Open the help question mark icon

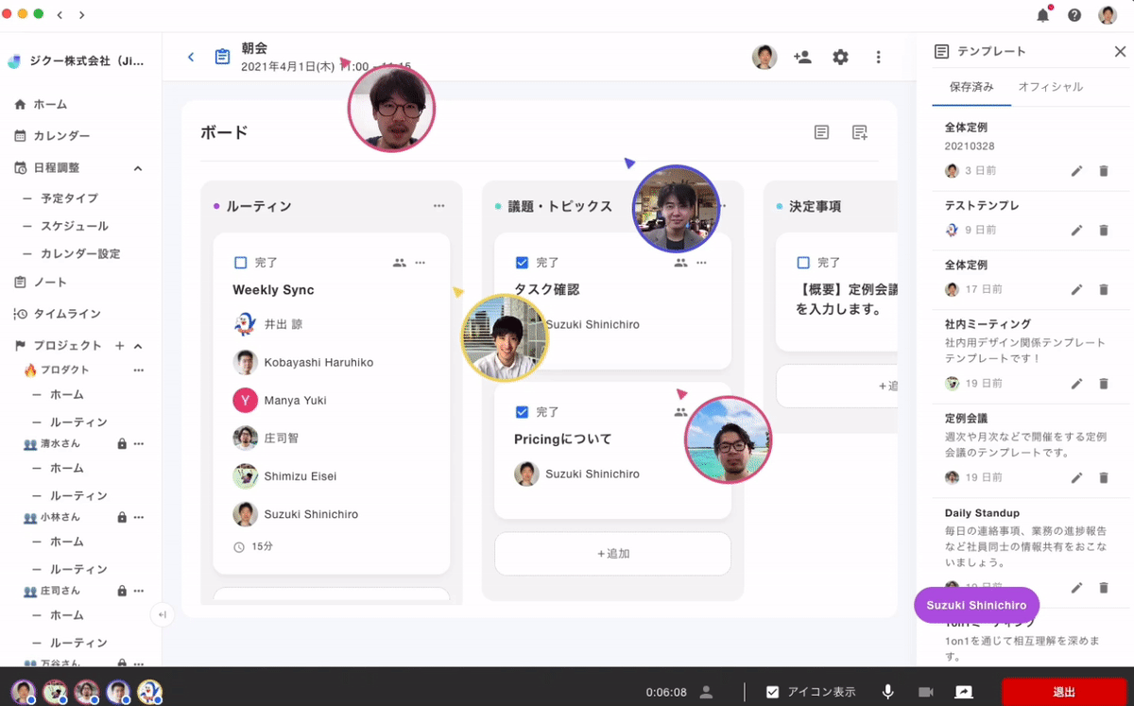[1074, 15]
